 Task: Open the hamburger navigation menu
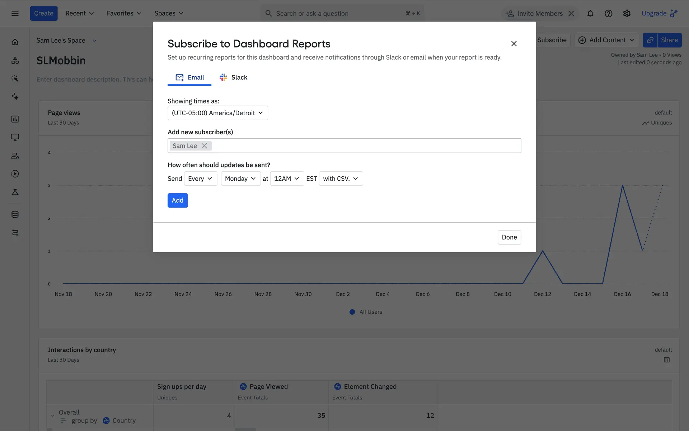point(15,13)
